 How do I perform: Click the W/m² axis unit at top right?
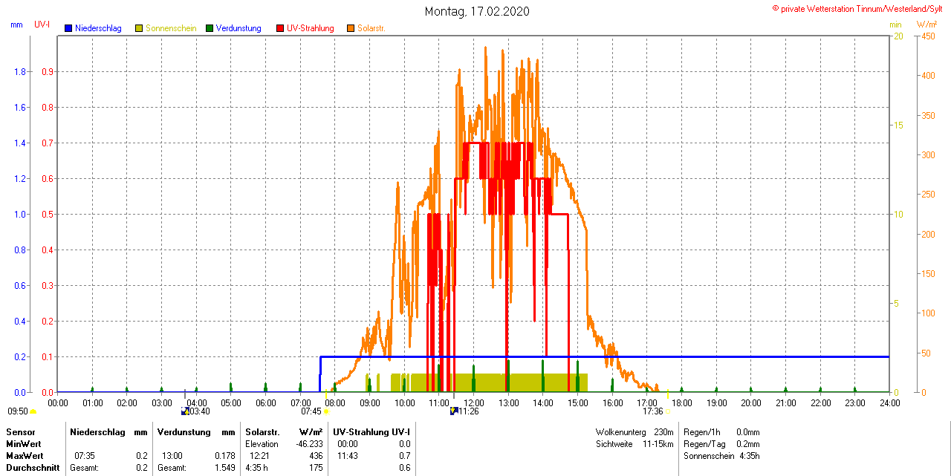(x=926, y=25)
